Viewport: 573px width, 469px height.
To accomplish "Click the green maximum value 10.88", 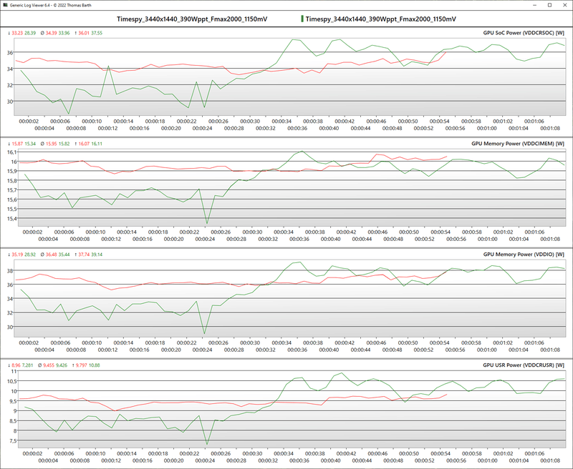I will pyautogui.click(x=95, y=365).
